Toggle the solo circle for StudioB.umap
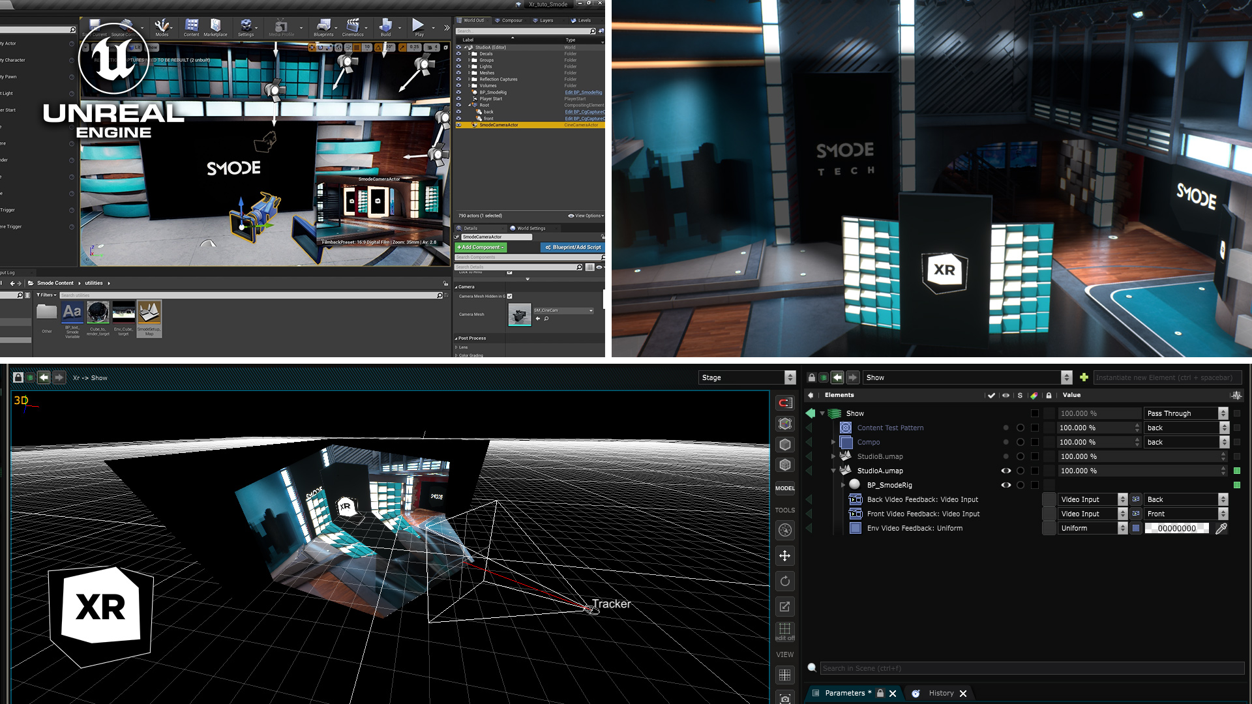The height and width of the screenshot is (704, 1252). 1021,456
